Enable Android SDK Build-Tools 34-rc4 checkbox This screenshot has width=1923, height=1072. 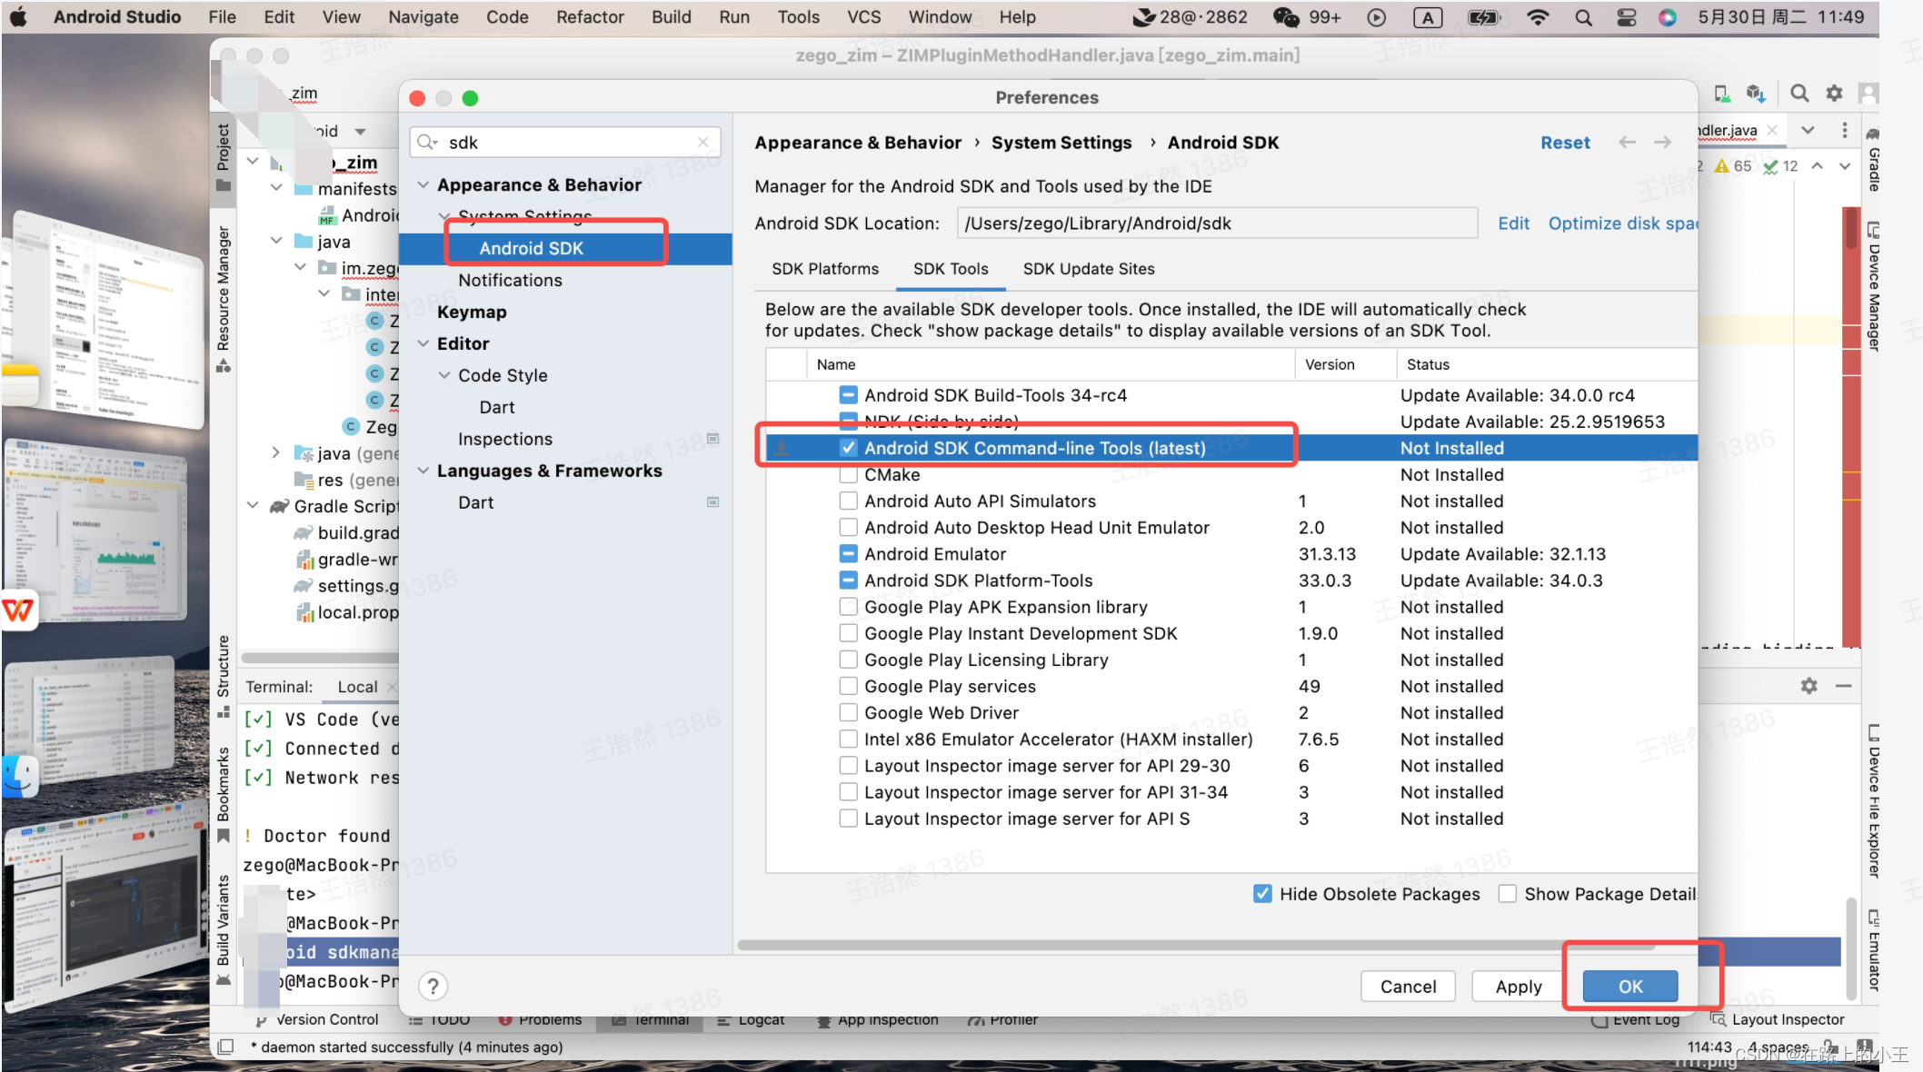point(848,395)
